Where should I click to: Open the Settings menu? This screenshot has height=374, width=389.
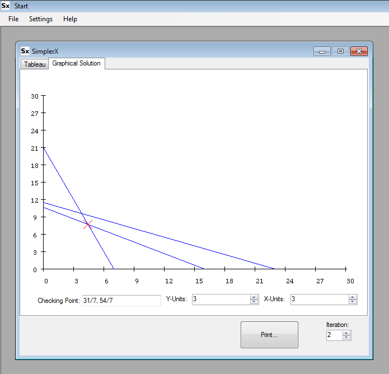tap(41, 19)
